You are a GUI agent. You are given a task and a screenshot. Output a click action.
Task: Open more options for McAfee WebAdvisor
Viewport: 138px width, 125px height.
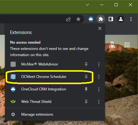(99, 64)
